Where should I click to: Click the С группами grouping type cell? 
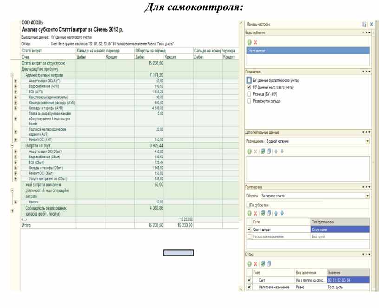(x=340, y=229)
